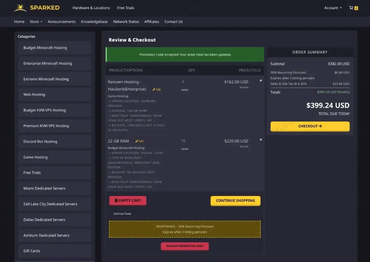The height and width of the screenshot is (262, 370).
Task: Open the Affiliates page
Action: point(152,22)
